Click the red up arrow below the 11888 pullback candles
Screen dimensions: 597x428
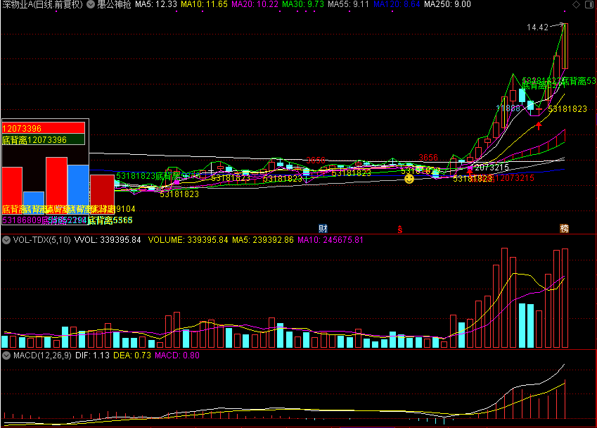(x=539, y=126)
